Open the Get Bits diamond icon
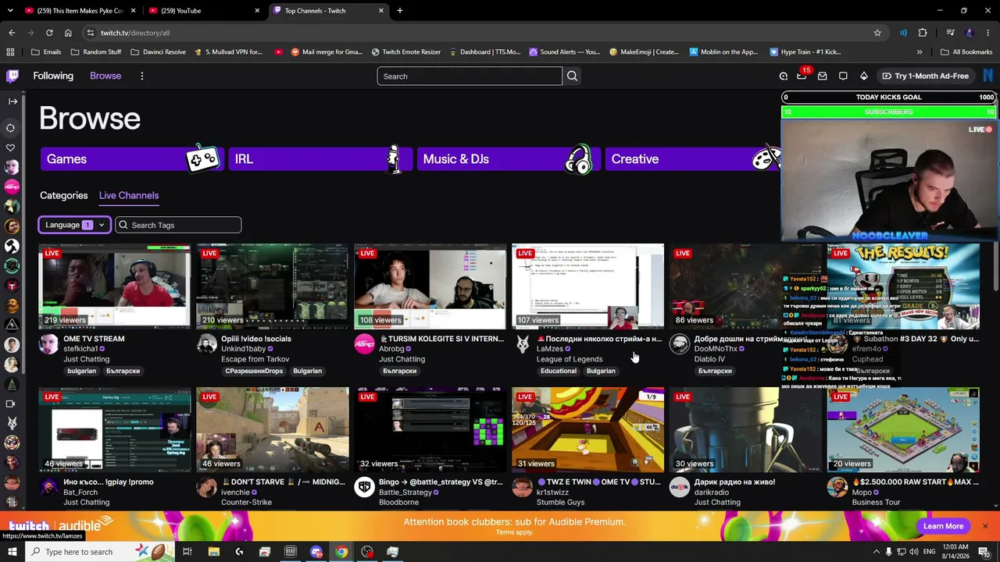Image resolution: width=1000 pixels, height=562 pixels. [863, 76]
